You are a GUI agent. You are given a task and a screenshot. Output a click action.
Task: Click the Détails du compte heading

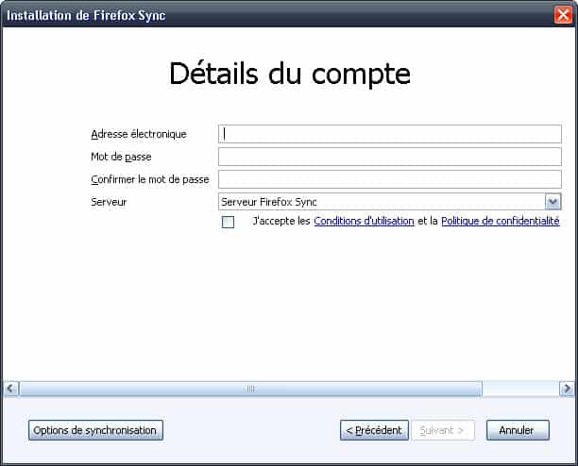tap(290, 74)
